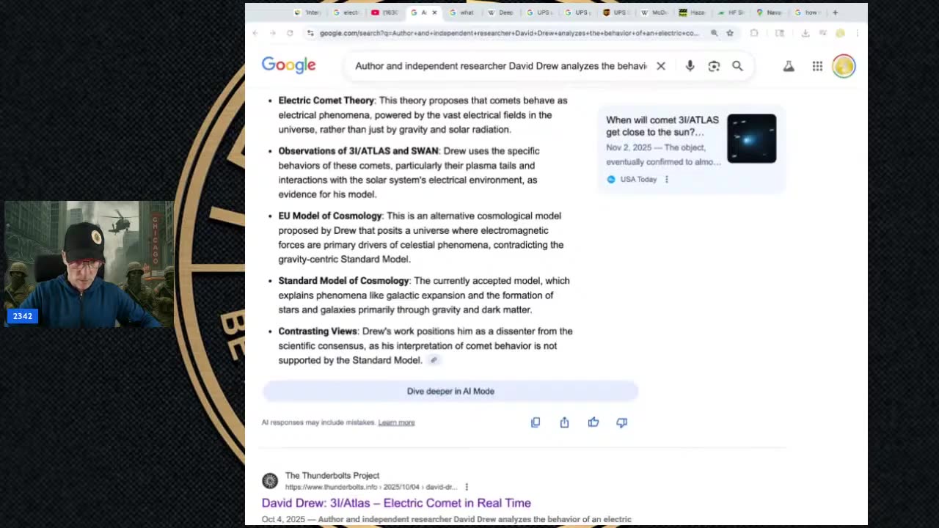
Task: Open source link icon after 'Standard Model.'
Action: [434, 360]
